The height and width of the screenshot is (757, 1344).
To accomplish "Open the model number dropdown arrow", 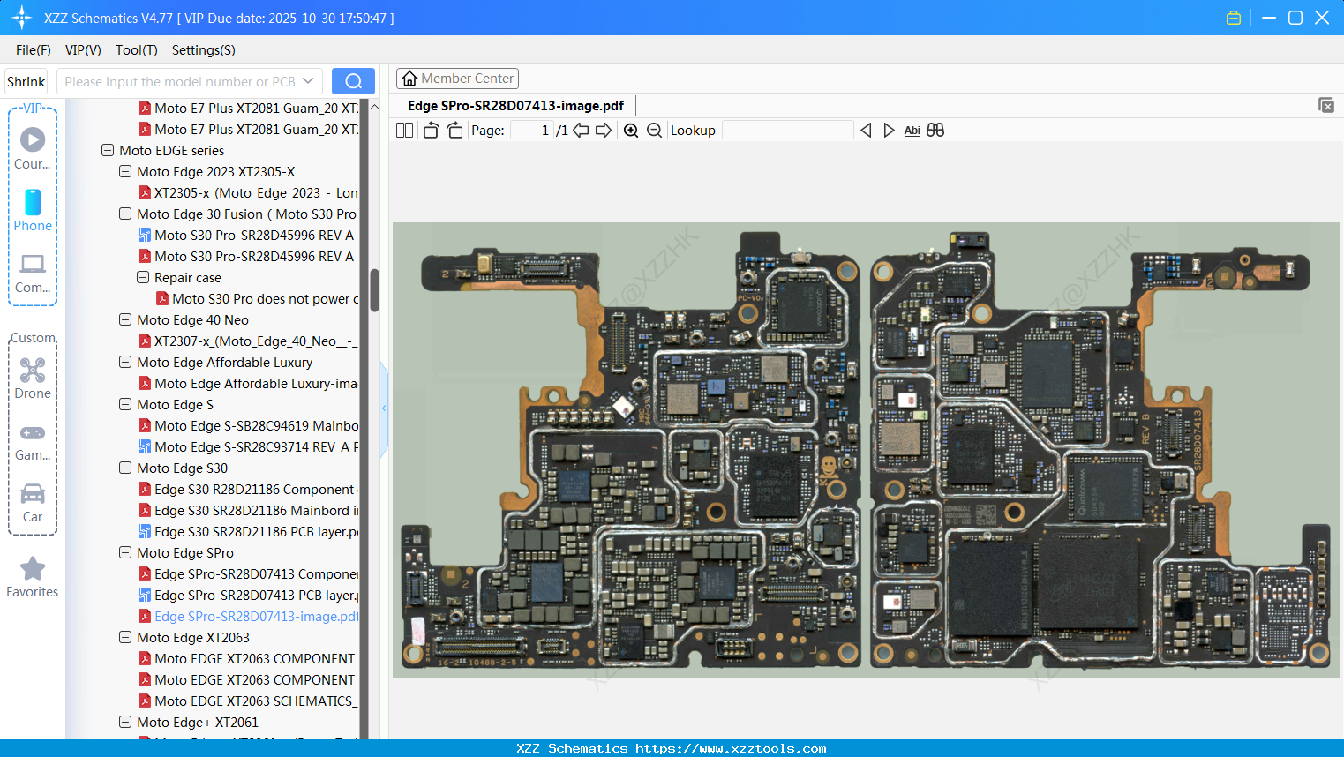I will [x=308, y=81].
